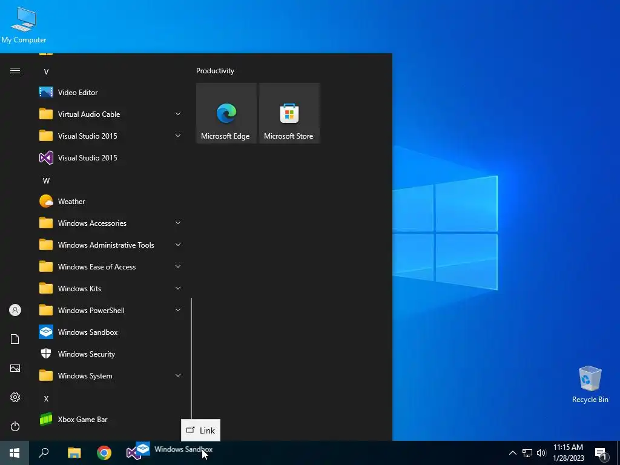Select the Recycle Bin desktop icon
The width and height of the screenshot is (620, 465).
point(590,384)
